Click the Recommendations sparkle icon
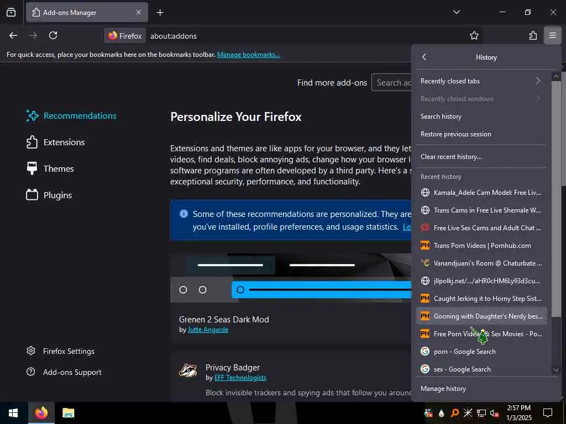566x424 pixels. [x=32, y=116]
